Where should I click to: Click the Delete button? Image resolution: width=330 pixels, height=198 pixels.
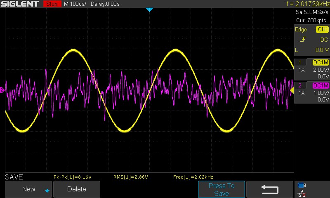pos(77,189)
